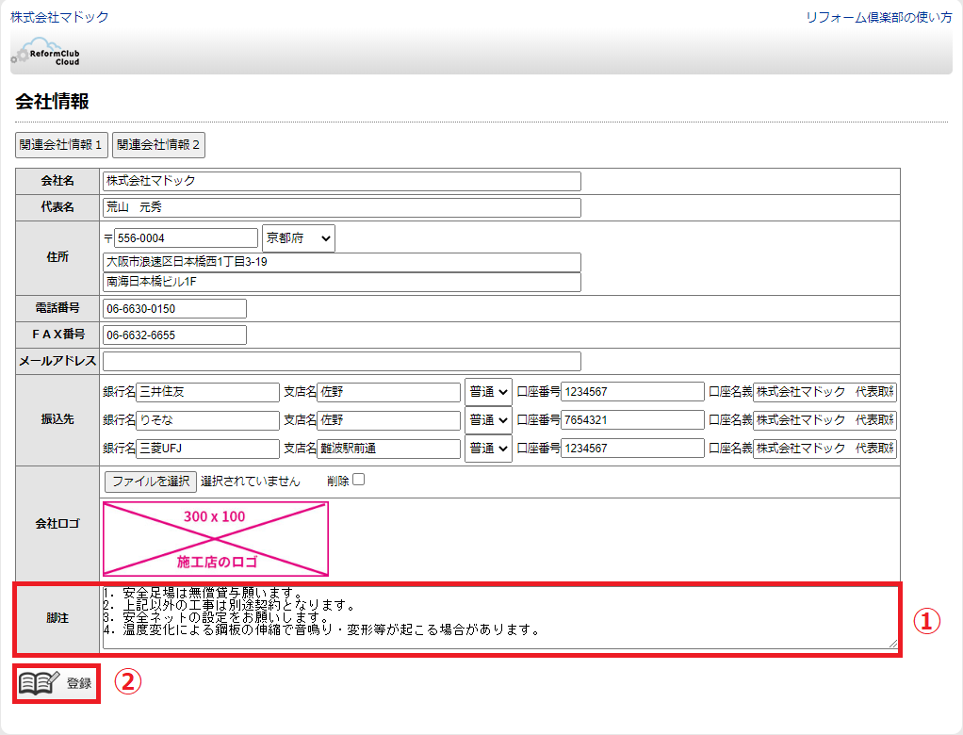Toggle the 削除 checkbox for company logo
The image size is (963, 735).
[358, 480]
